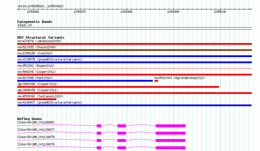260x151 pixels.
Task: Click the large last exon of NM_001134876
Action: 171,148
